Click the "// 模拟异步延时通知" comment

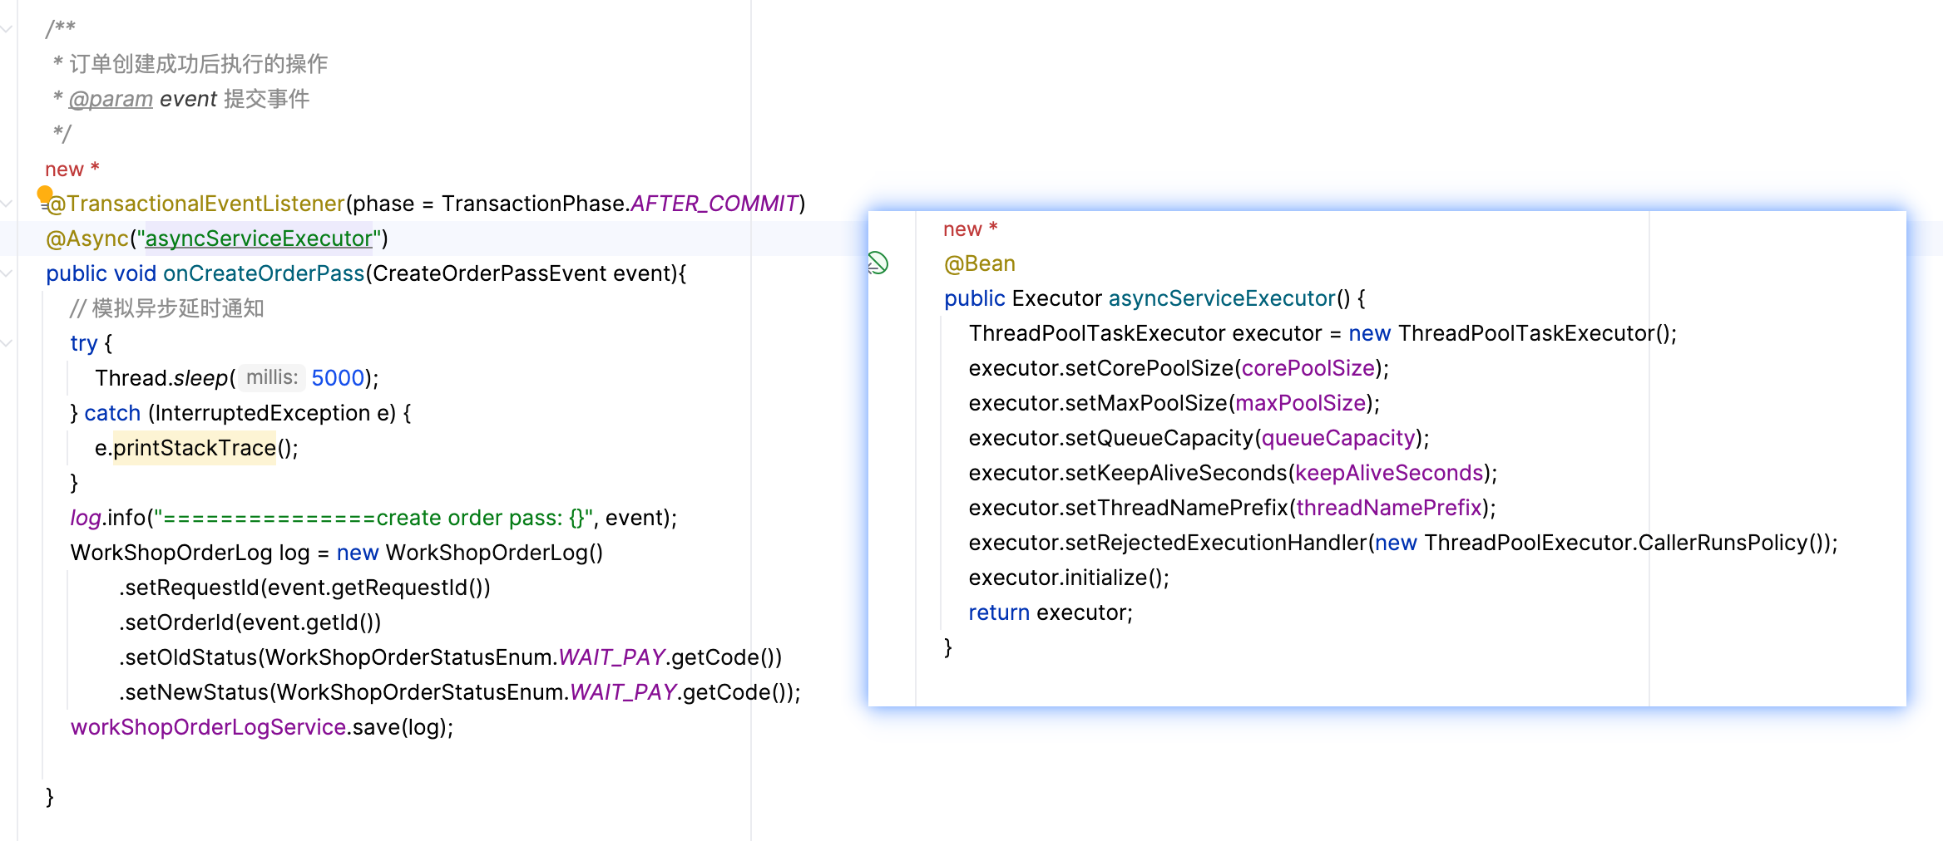[x=167, y=308]
